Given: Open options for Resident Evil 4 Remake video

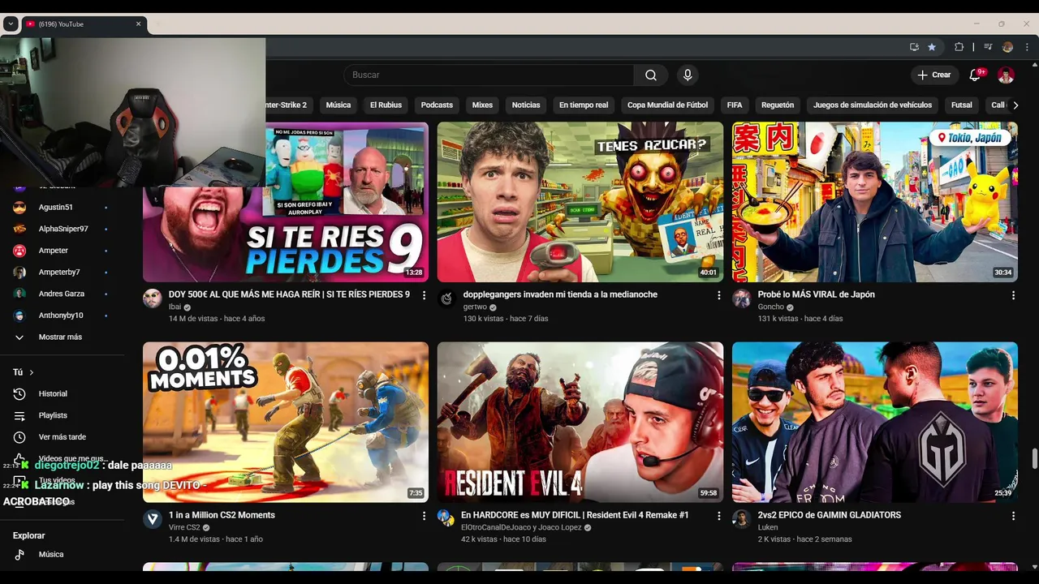Looking at the screenshot, I should (718, 516).
